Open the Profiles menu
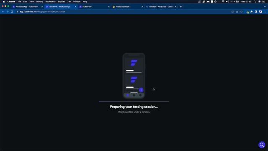This screenshot has height=151, width=268. tap(62, 2)
